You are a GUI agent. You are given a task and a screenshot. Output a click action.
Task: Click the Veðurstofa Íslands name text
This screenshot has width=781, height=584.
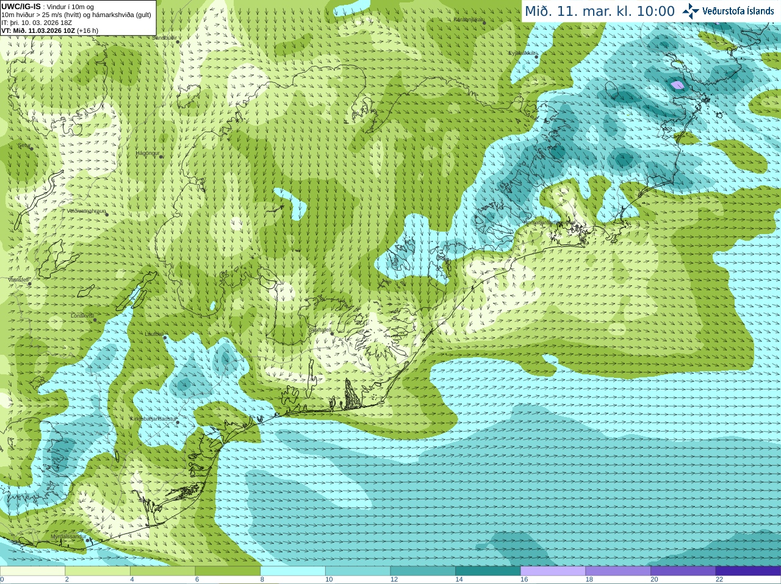click(x=738, y=11)
